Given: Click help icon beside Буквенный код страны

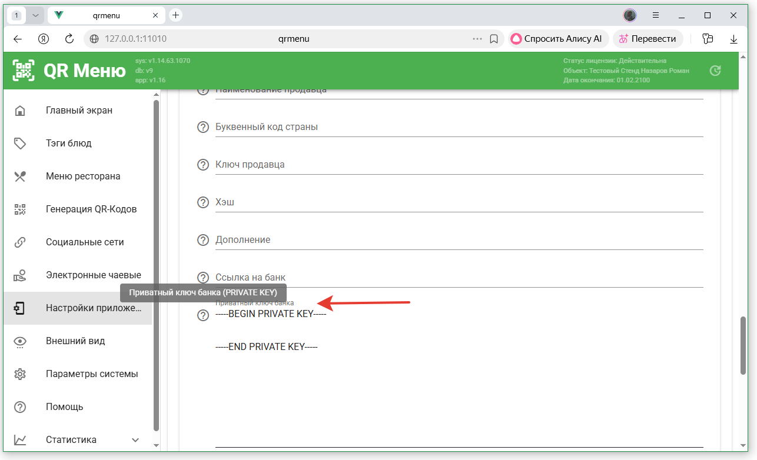Looking at the screenshot, I should 203,127.
